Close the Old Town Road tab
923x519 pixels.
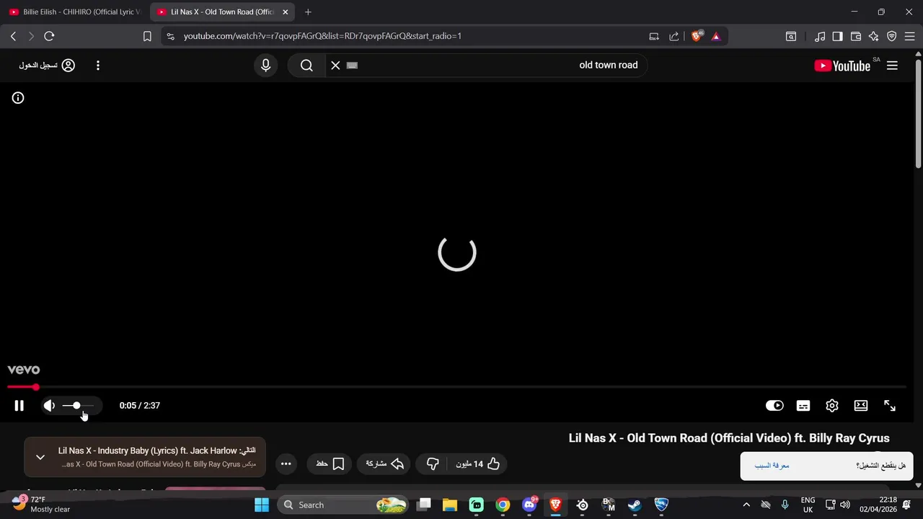[286, 12]
